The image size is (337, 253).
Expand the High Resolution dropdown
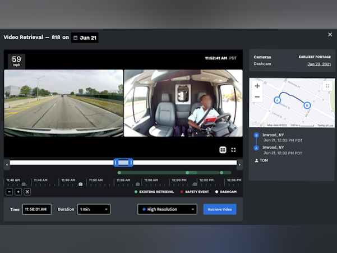click(167, 209)
